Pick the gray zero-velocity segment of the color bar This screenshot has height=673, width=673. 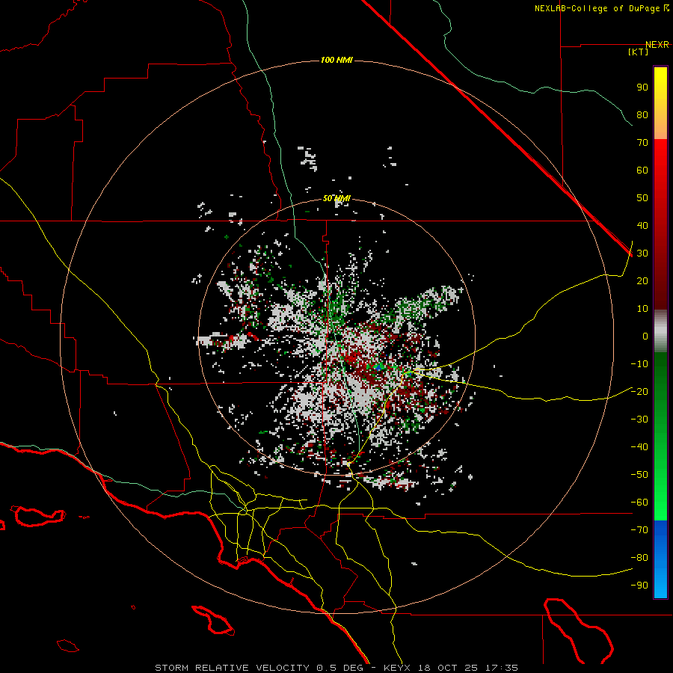[x=660, y=331]
